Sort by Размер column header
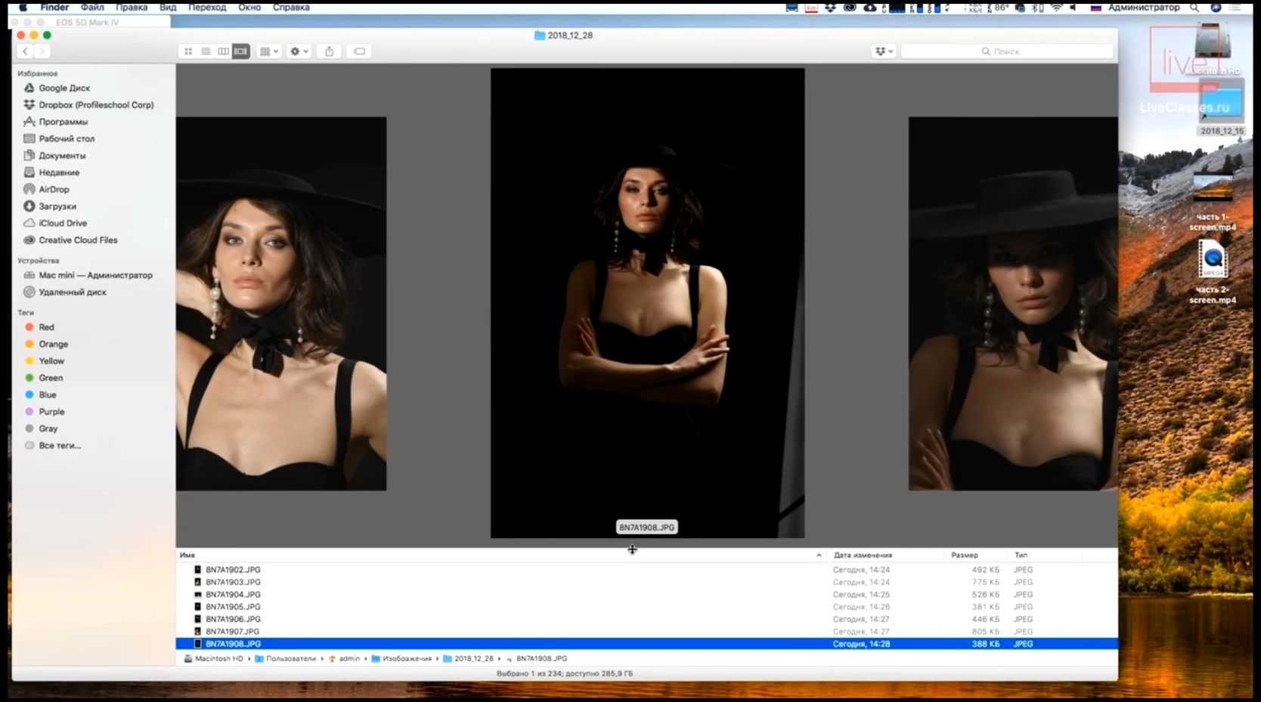 965,555
